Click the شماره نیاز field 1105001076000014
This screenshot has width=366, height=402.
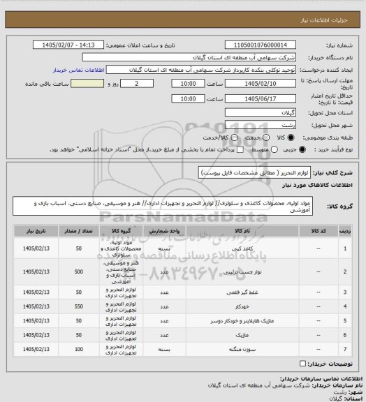tap(261, 45)
